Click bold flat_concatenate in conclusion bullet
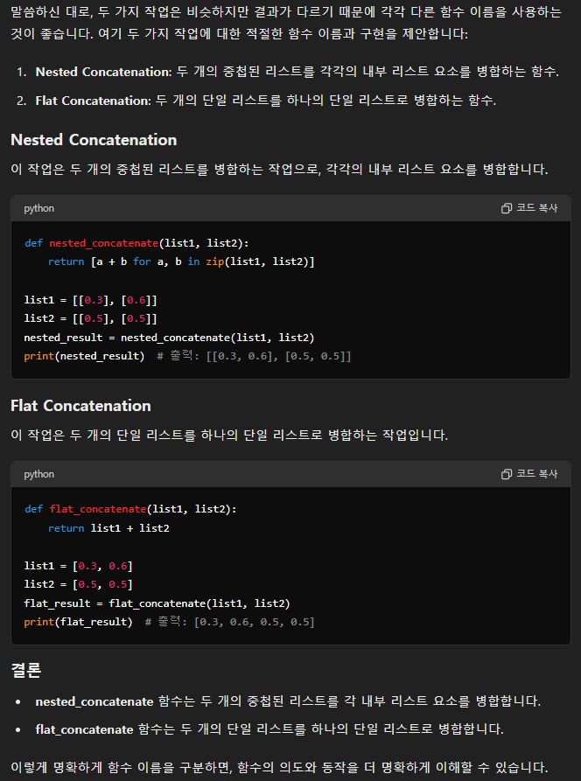Viewport: 581px width, 781px height. click(84, 729)
